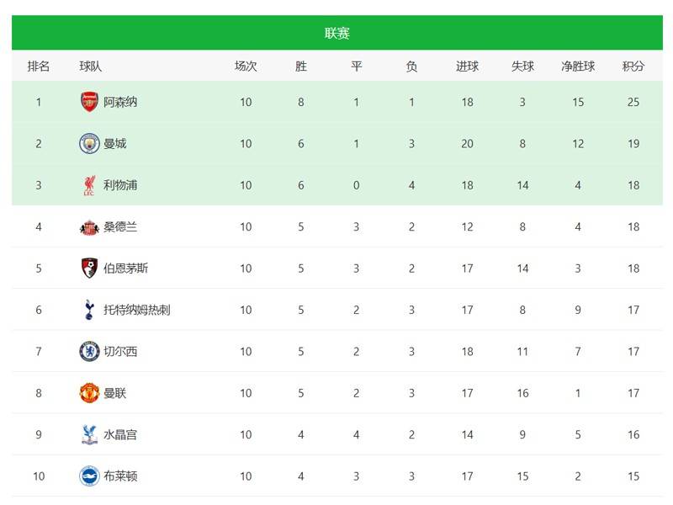Click the Bournemouth club crest icon
The image size is (673, 505).
pyautogui.click(x=89, y=268)
